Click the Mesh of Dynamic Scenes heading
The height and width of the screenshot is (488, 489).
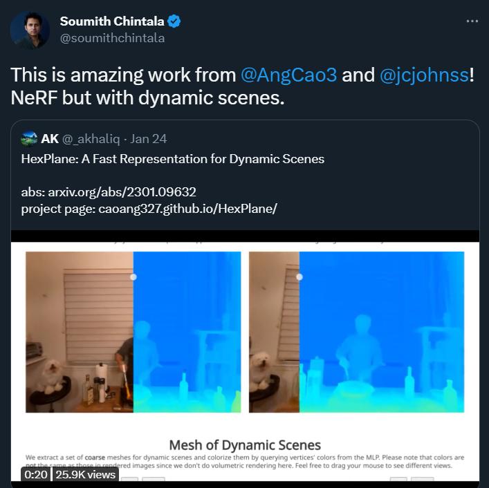coord(245,444)
